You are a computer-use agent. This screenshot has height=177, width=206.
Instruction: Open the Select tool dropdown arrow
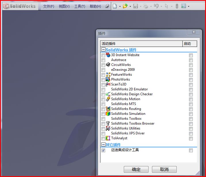(172, 6)
